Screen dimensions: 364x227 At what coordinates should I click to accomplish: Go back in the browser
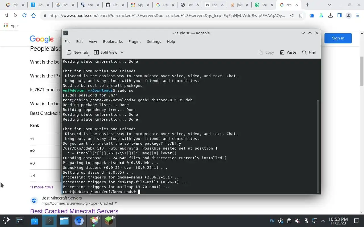(x=6, y=16)
